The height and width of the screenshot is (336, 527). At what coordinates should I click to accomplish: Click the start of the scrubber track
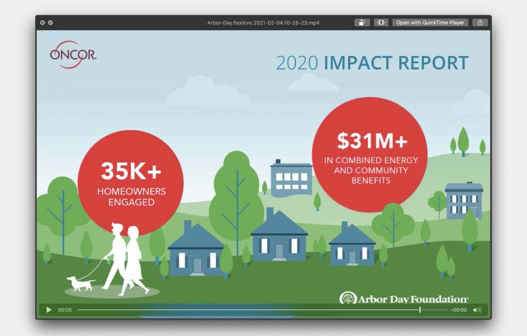[79, 310]
